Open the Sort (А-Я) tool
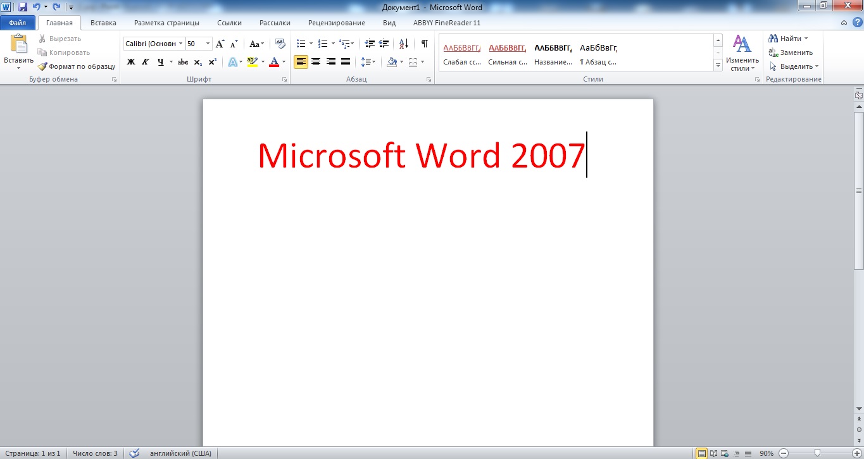This screenshot has height=459, width=864. pyautogui.click(x=403, y=43)
